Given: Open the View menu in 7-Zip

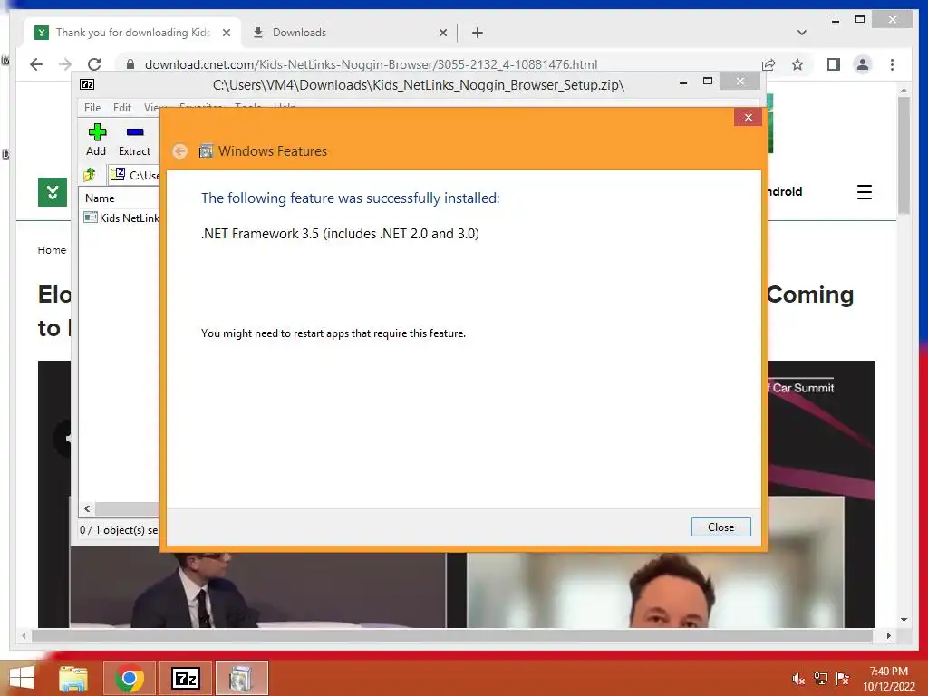Looking at the screenshot, I should [x=152, y=108].
